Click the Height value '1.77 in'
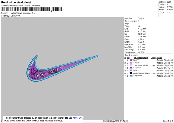This screenshot has width=174, height=123. pos(170,7)
